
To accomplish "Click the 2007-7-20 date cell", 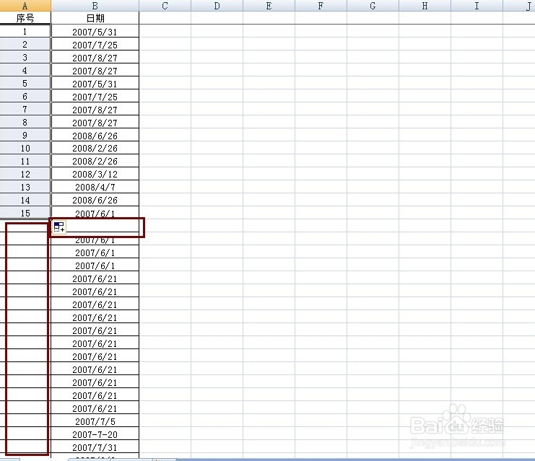I will coord(95,434).
